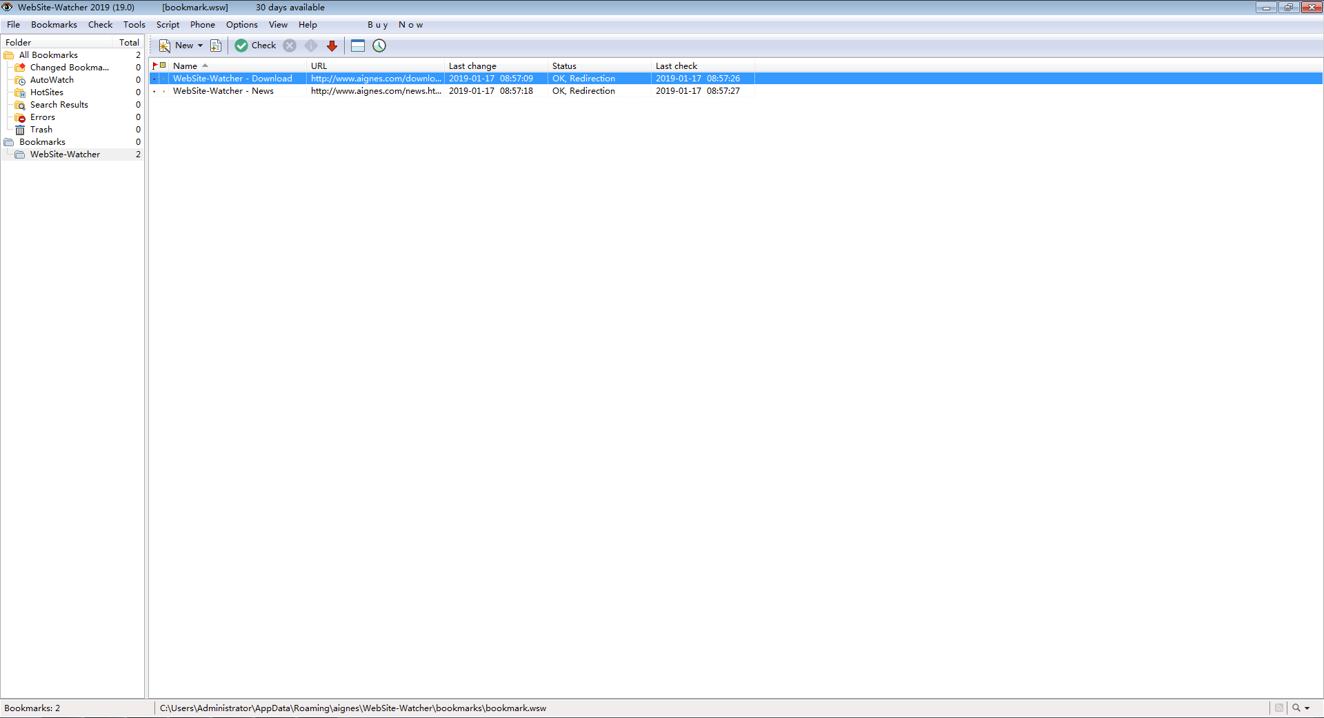This screenshot has width=1324, height=718.
Task: Sort by the Last check column header
Action: (676, 66)
